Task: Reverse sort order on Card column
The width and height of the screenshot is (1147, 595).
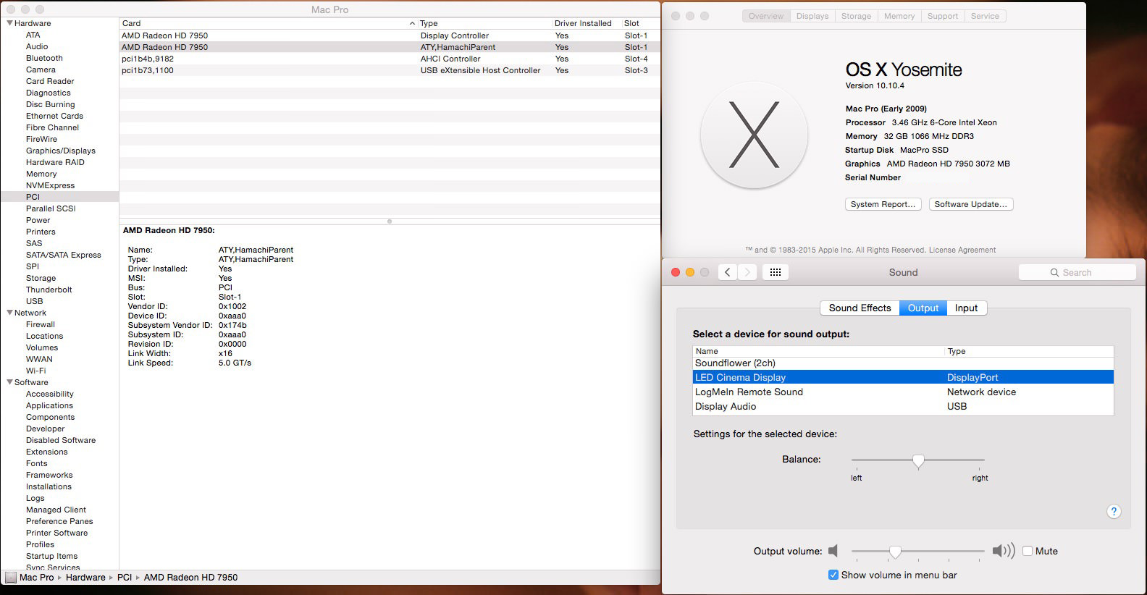Action: tap(268, 23)
